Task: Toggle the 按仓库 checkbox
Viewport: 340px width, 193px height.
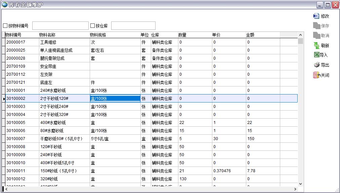Action: 93,26
